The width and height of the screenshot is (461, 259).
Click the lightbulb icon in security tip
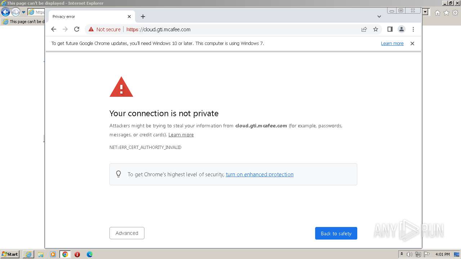point(118,174)
